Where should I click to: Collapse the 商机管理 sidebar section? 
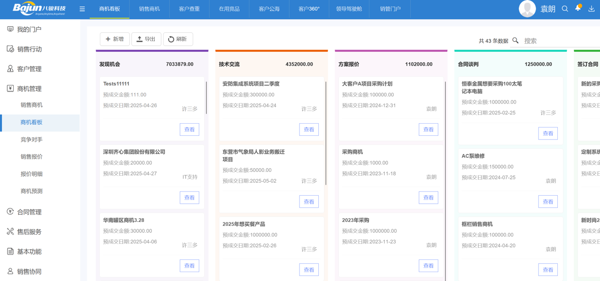[x=30, y=89]
